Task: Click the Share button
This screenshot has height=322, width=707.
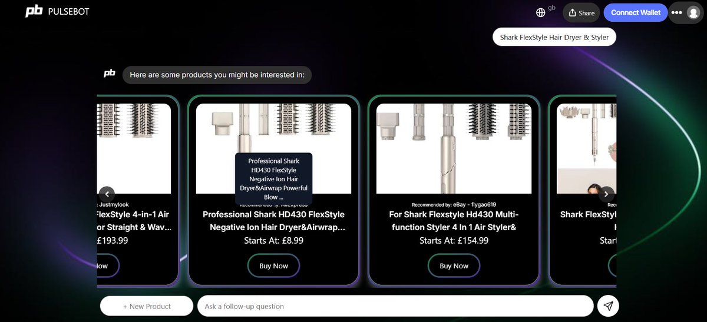Action: 581,12
